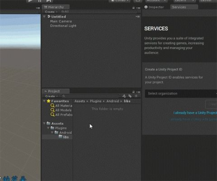
Task: Open the Hierarchy panel options menu icon
Action: coord(138,8)
